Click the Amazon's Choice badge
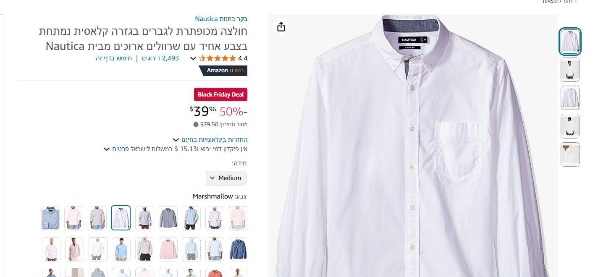 223,71
